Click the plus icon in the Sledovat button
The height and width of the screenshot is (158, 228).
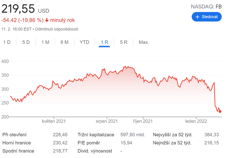[197, 17]
